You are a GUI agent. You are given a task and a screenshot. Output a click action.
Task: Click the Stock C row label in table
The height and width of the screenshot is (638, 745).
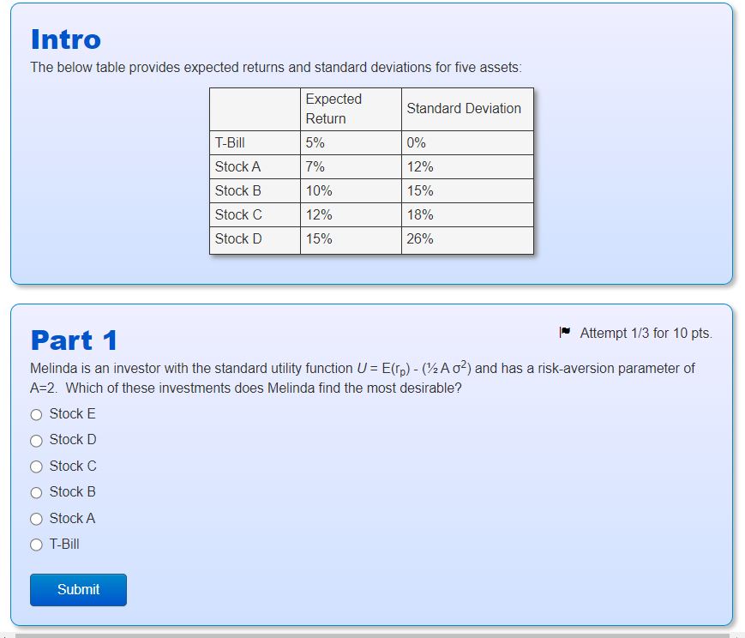tap(255, 215)
